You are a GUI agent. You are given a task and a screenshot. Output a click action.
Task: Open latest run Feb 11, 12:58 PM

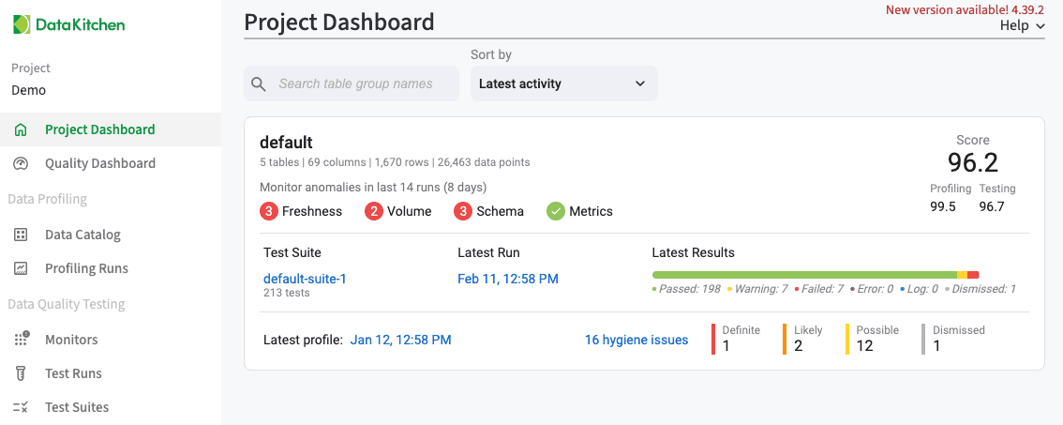[x=508, y=279]
